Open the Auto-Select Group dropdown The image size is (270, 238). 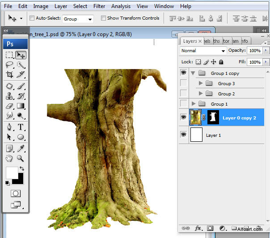click(78, 19)
